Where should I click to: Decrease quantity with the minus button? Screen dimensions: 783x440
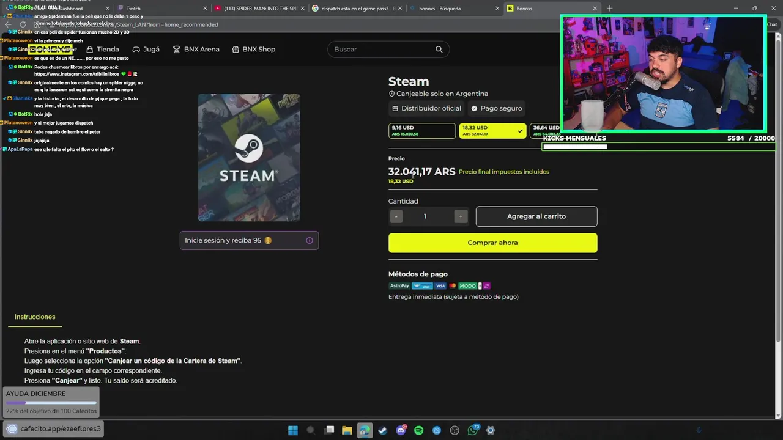tap(396, 216)
